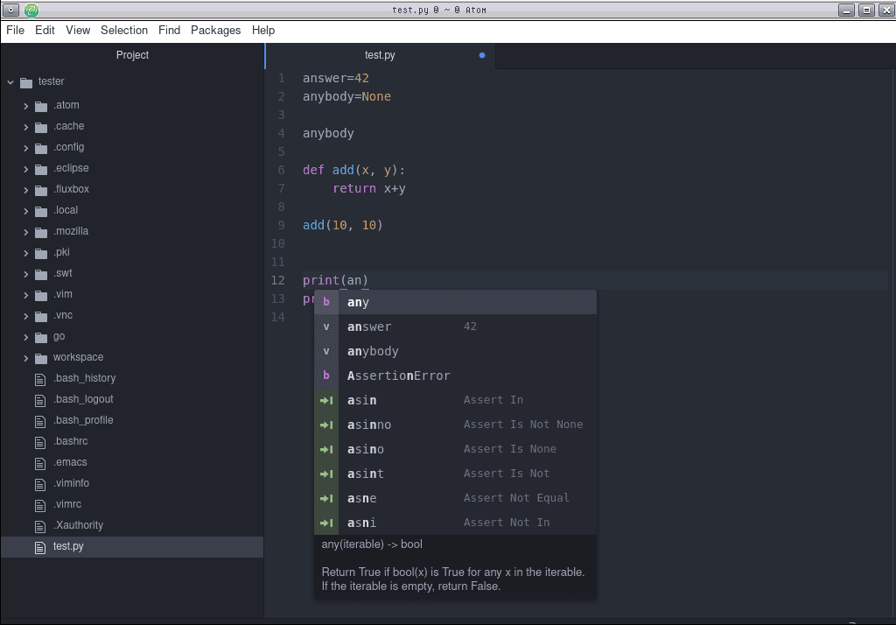Open the Packages menu
This screenshot has width=896, height=625.
click(x=215, y=30)
